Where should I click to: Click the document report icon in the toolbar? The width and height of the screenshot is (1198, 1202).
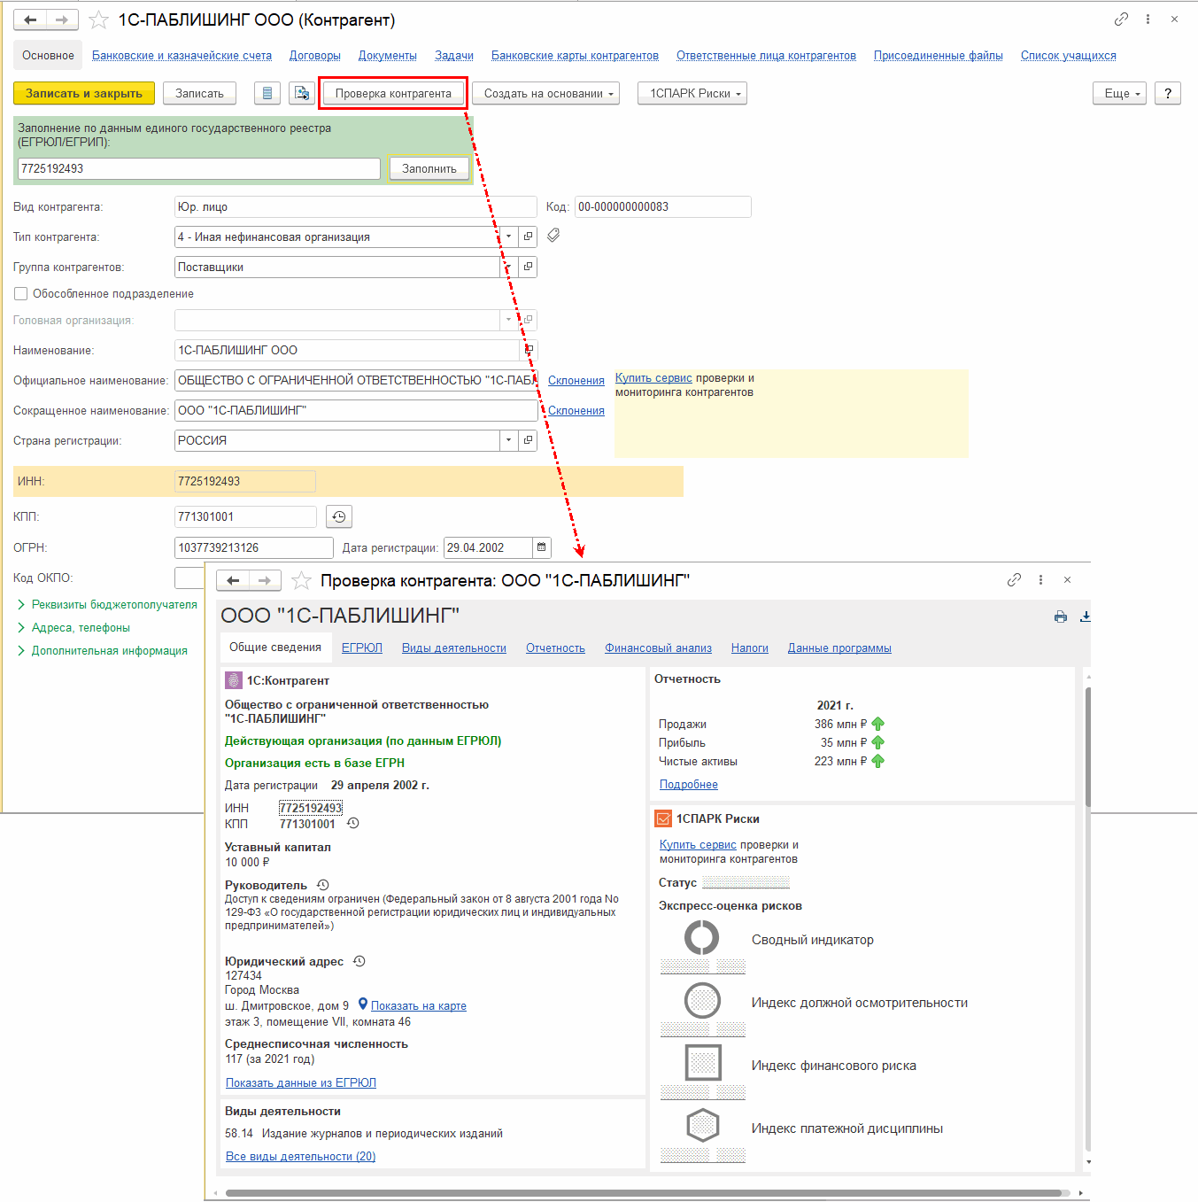[267, 93]
